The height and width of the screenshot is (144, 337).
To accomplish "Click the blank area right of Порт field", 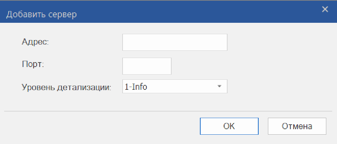I will click(242, 66).
